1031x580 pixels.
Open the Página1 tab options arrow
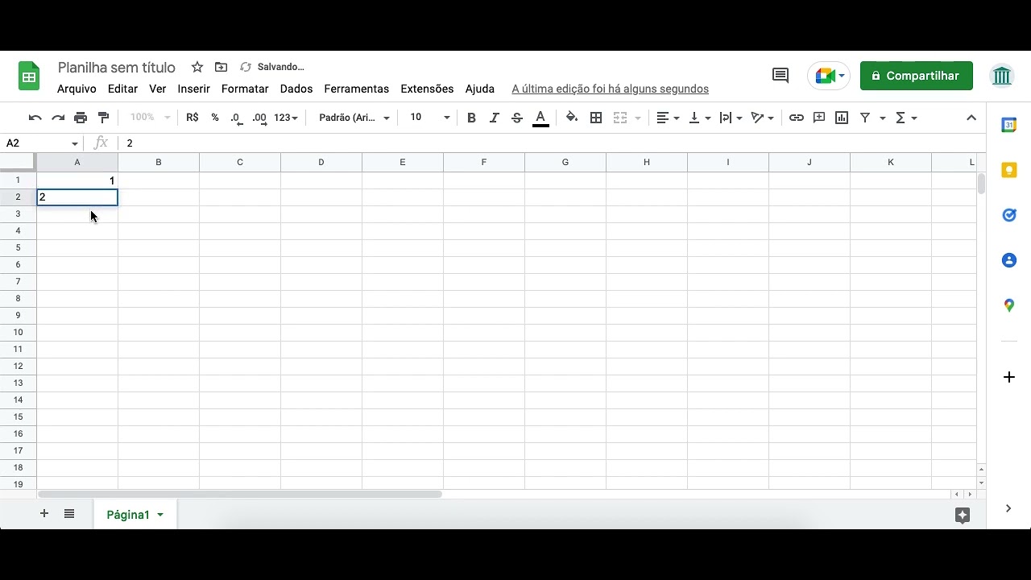pos(160,515)
